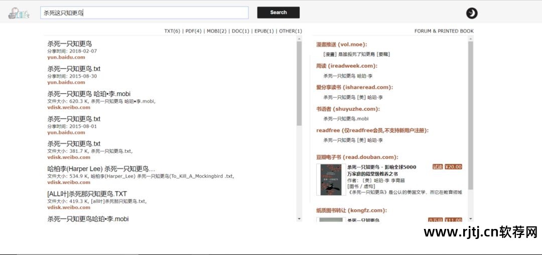Open 杀死一只知更鸟哈珀•李.mobi last result

point(88,219)
